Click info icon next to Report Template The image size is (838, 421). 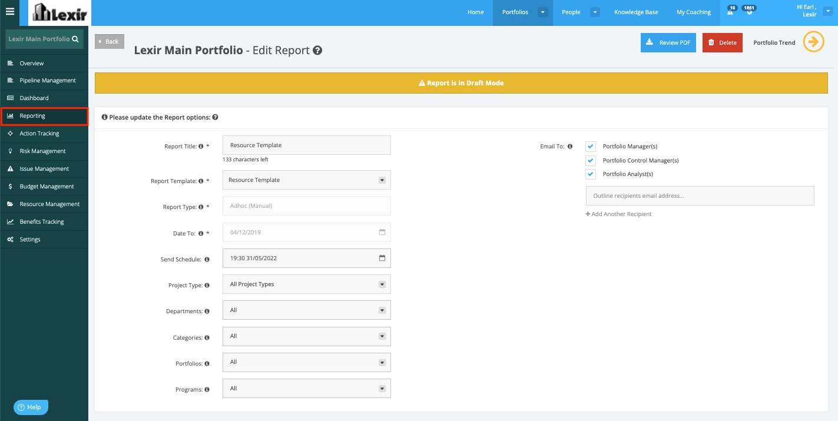(x=201, y=181)
